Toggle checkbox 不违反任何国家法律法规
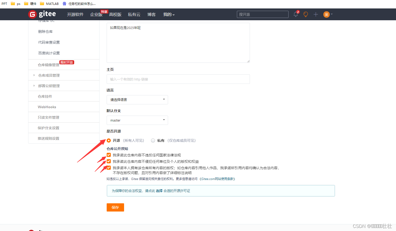Screen dimensions: 396x231 coord(109,155)
